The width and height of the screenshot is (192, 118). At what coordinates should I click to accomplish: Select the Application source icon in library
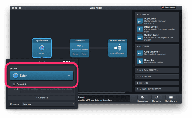(x=140, y=21)
